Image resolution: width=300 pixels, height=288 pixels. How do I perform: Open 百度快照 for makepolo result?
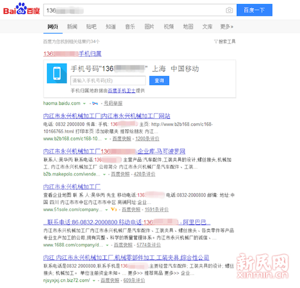[121, 174]
